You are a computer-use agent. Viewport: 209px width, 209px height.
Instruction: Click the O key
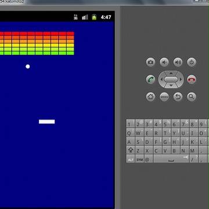[x=203, y=132]
